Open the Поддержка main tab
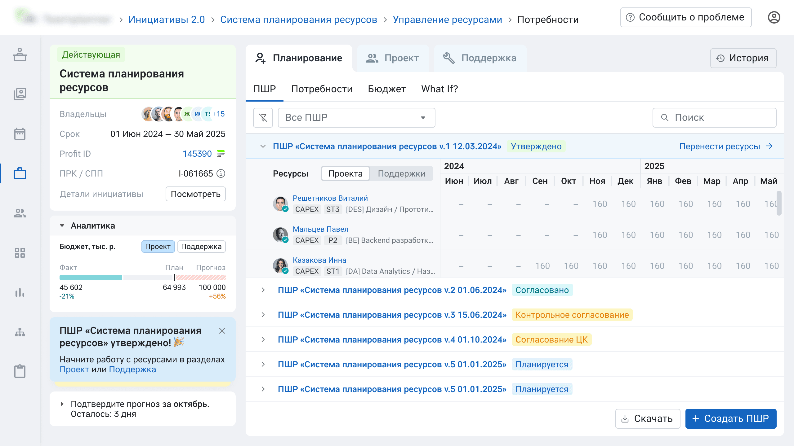Viewport: 794px width, 446px height. [x=480, y=58]
